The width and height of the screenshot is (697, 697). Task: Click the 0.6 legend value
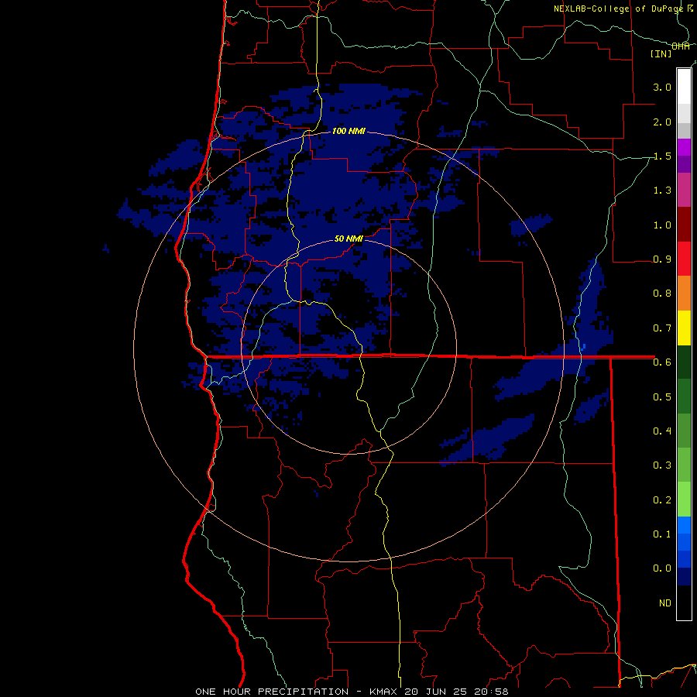[x=662, y=362]
